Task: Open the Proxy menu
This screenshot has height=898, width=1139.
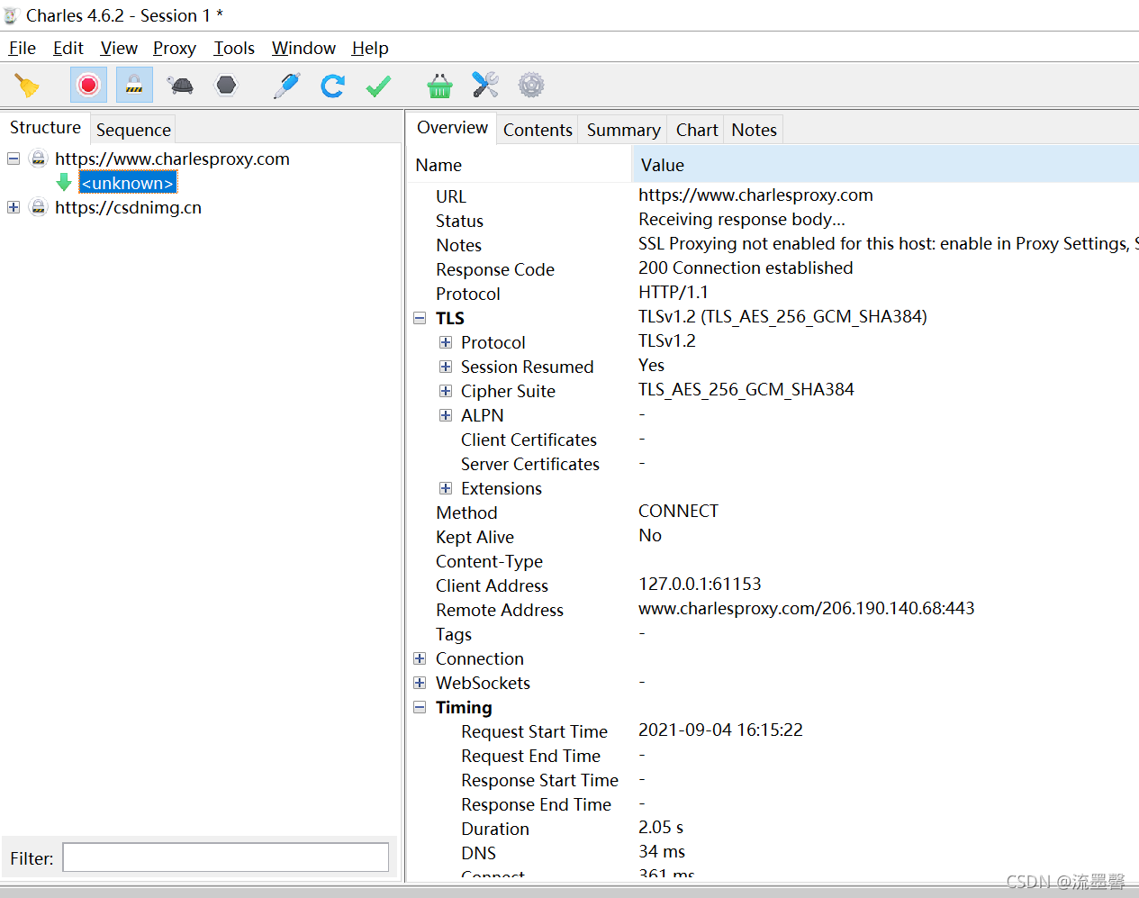Action: 175,48
